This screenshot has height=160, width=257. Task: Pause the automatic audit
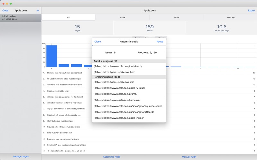click(x=160, y=42)
